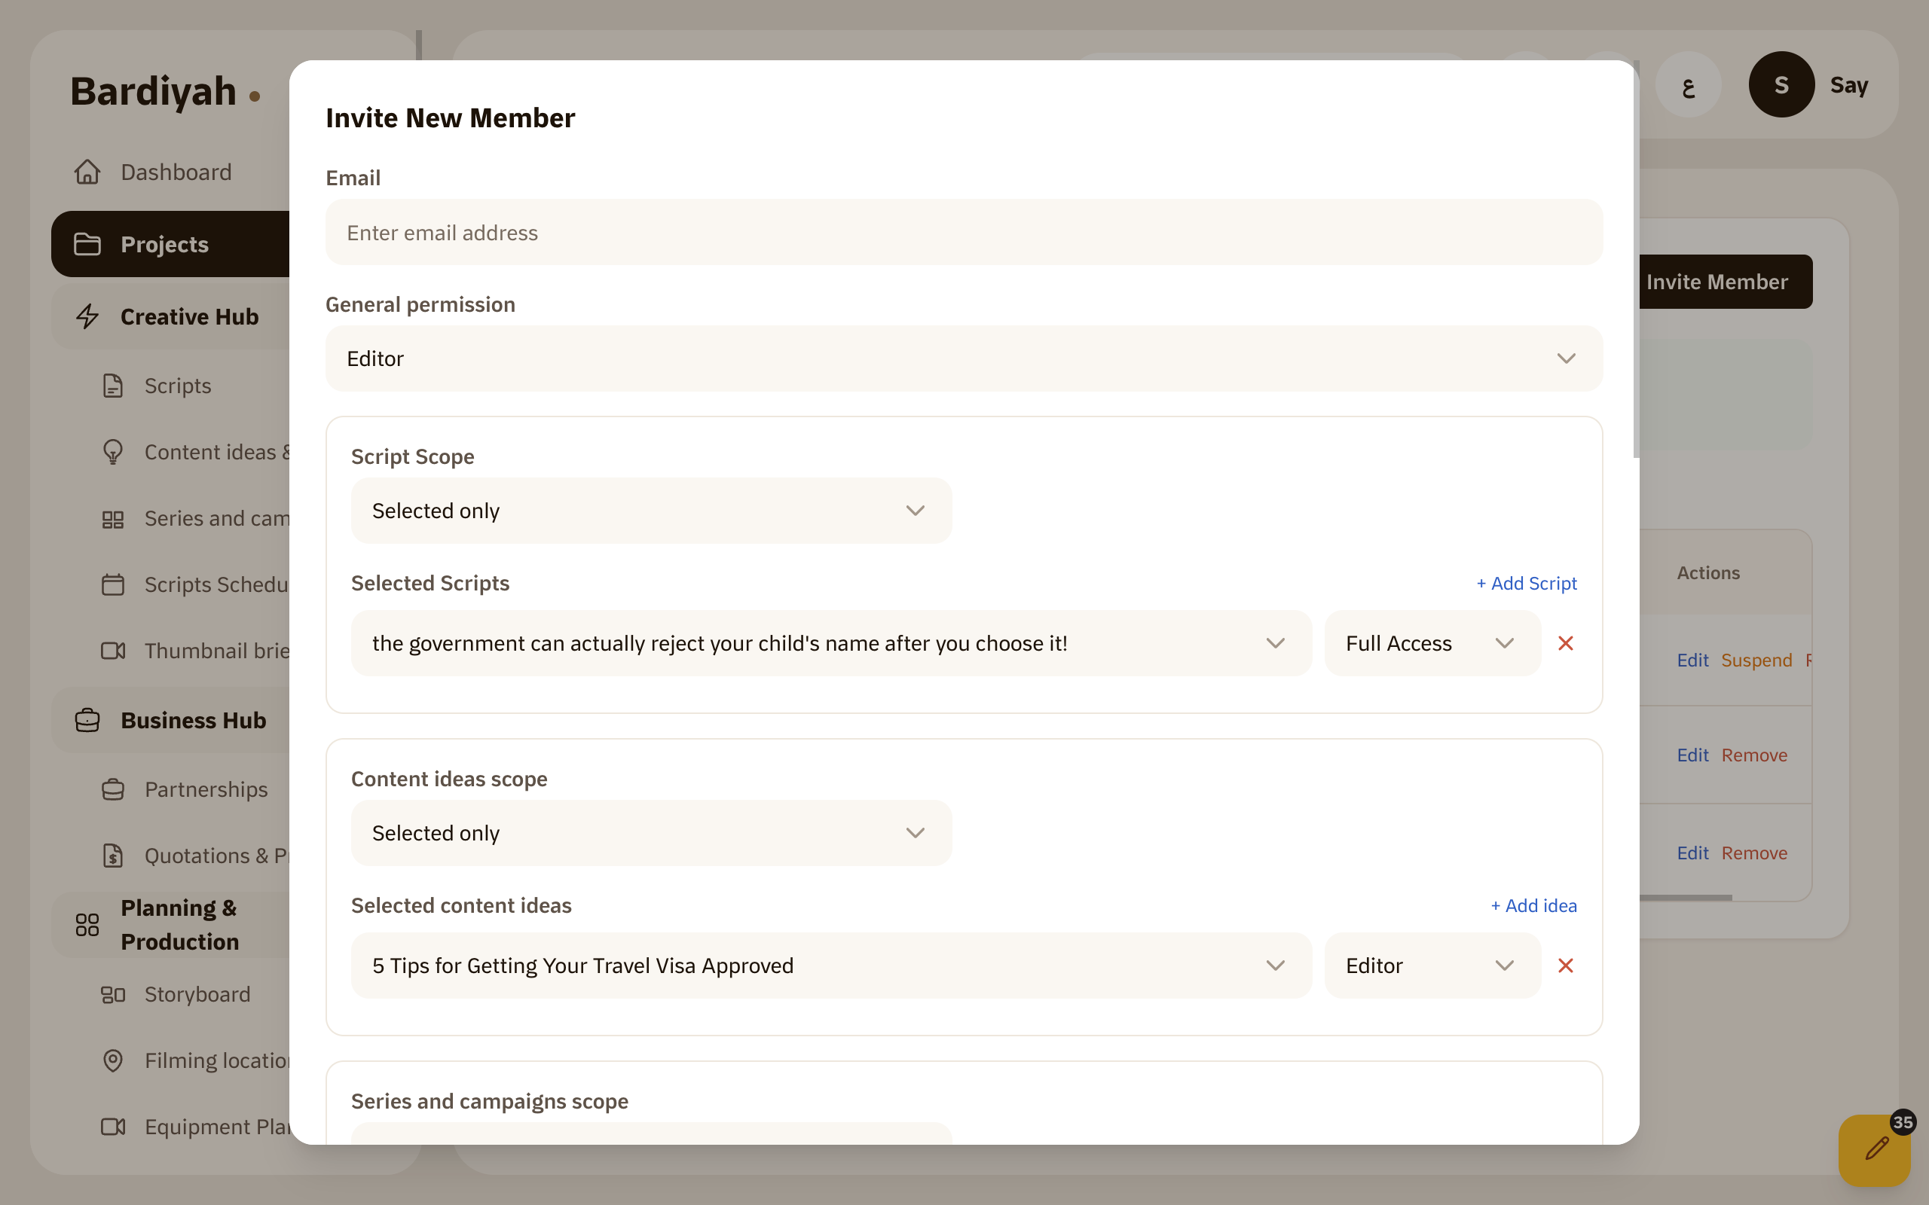Open the script name selection dropdown
The height and width of the screenshot is (1205, 1929).
(831, 643)
